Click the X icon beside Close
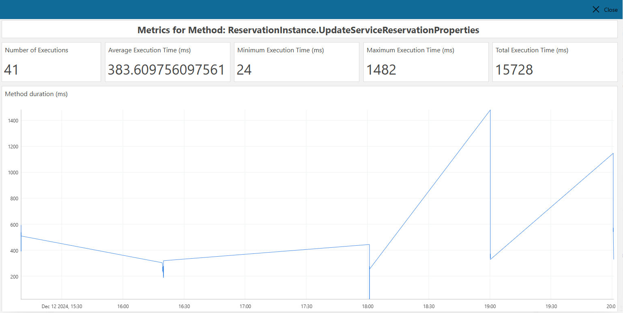623x313 pixels. [596, 10]
